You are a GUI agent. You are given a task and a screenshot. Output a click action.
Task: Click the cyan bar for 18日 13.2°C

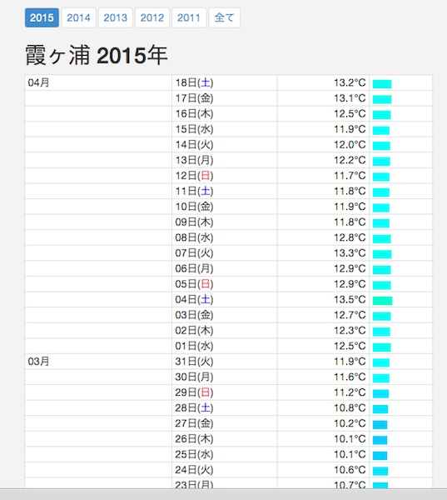point(382,84)
